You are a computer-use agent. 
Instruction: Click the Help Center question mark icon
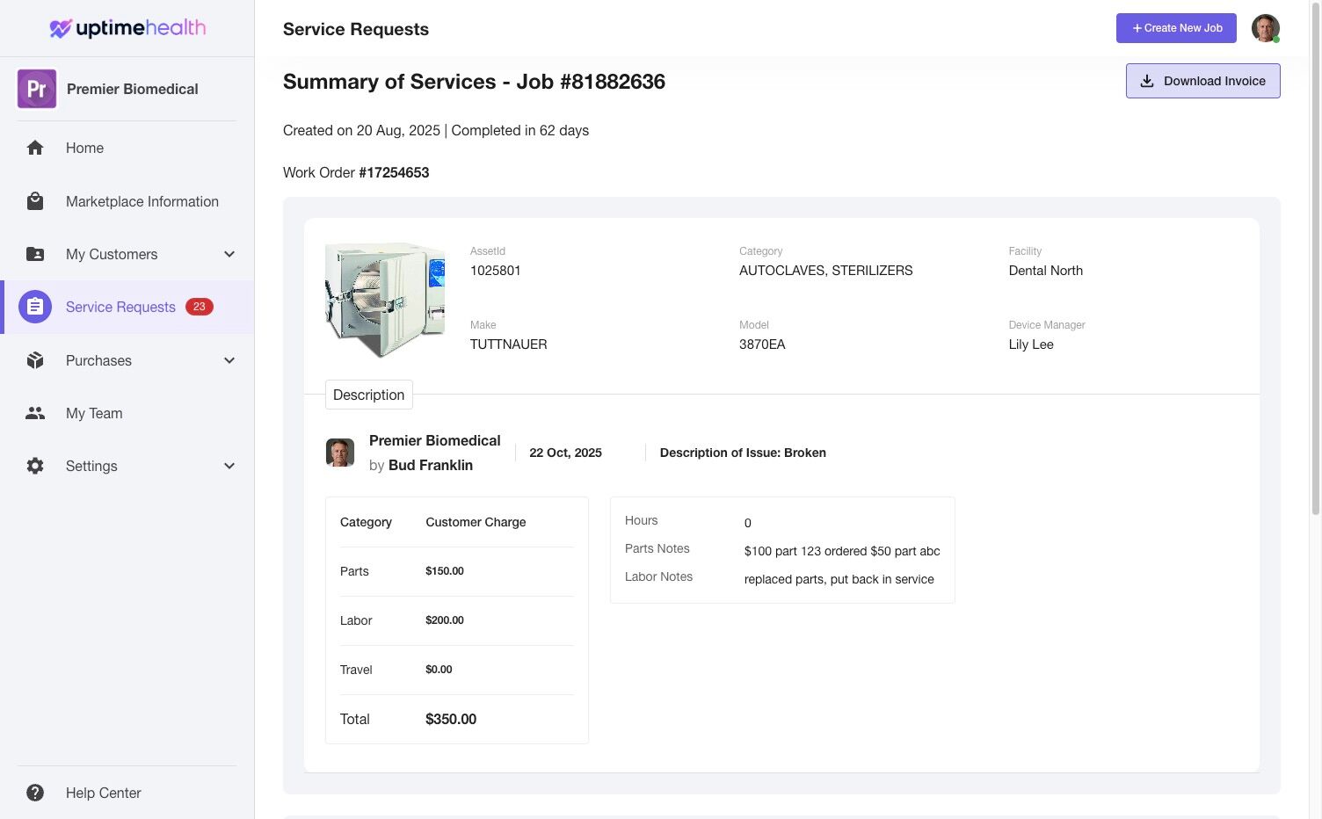click(x=35, y=793)
